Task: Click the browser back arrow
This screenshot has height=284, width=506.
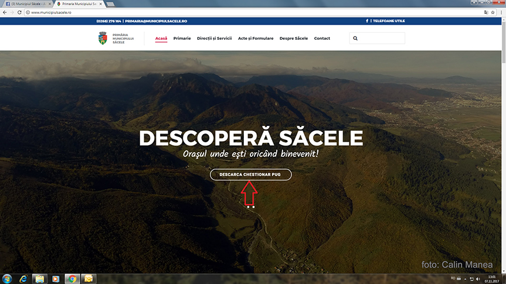Action: pos(5,12)
